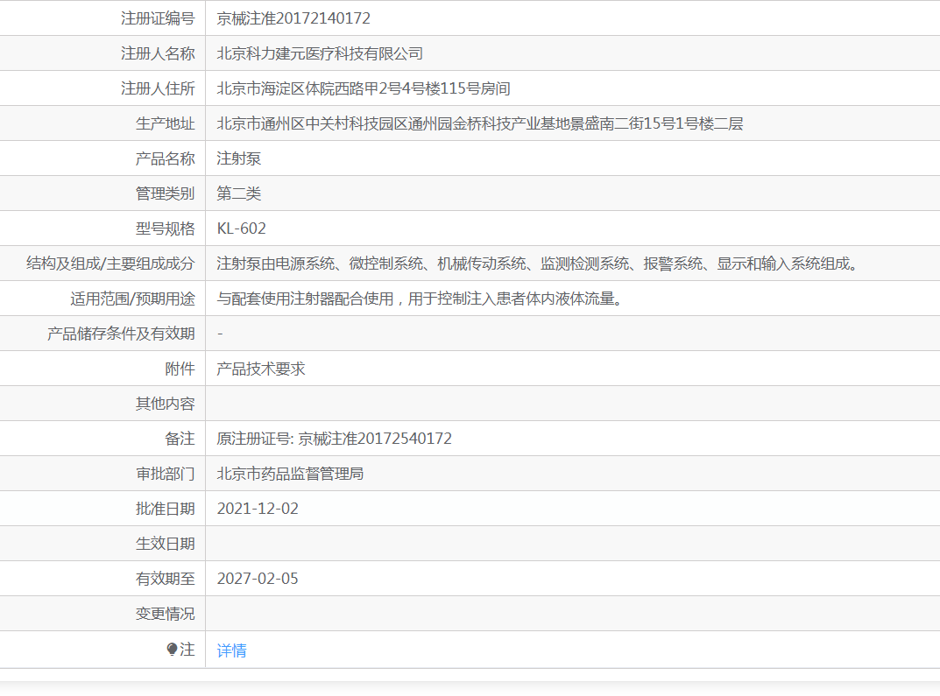The image size is (940, 696).
Task: Select registration number 京械注准20172140172
Action: (293, 18)
